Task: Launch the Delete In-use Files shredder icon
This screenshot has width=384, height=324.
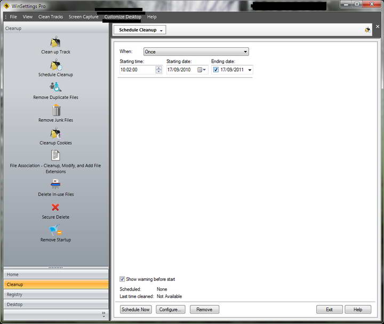Action: coord(55,184)
